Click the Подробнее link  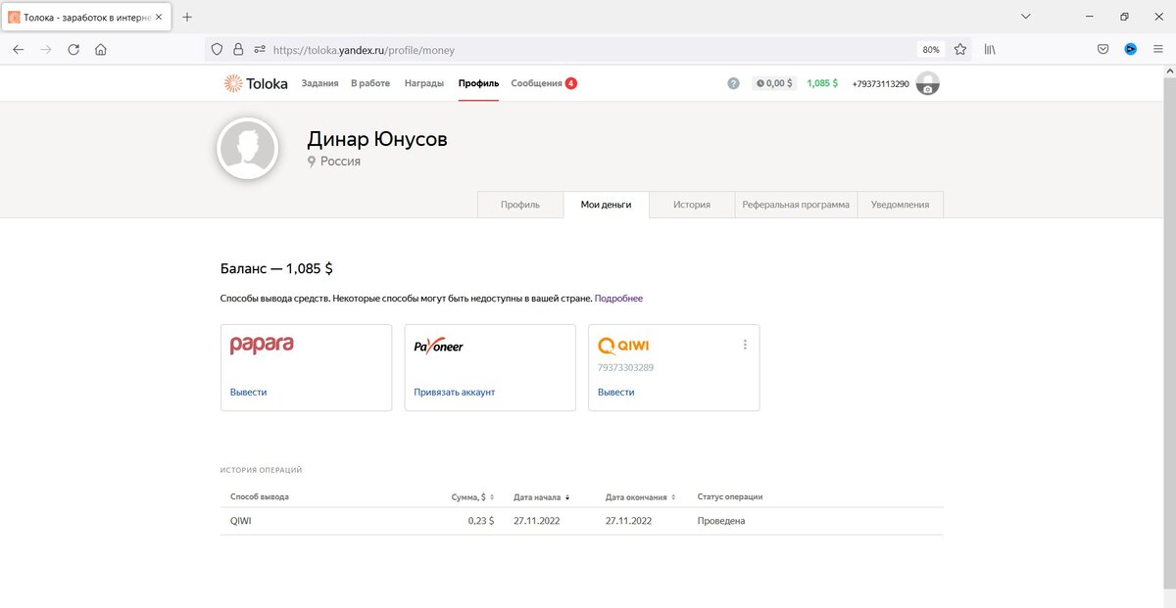(x=618, y=297)
